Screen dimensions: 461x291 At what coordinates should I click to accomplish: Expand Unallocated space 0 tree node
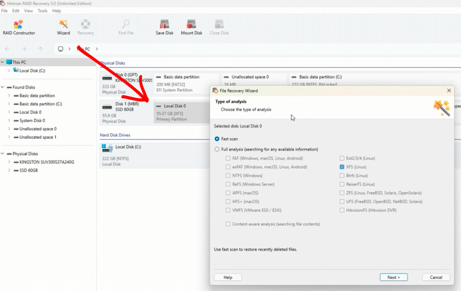pos(9,129)
